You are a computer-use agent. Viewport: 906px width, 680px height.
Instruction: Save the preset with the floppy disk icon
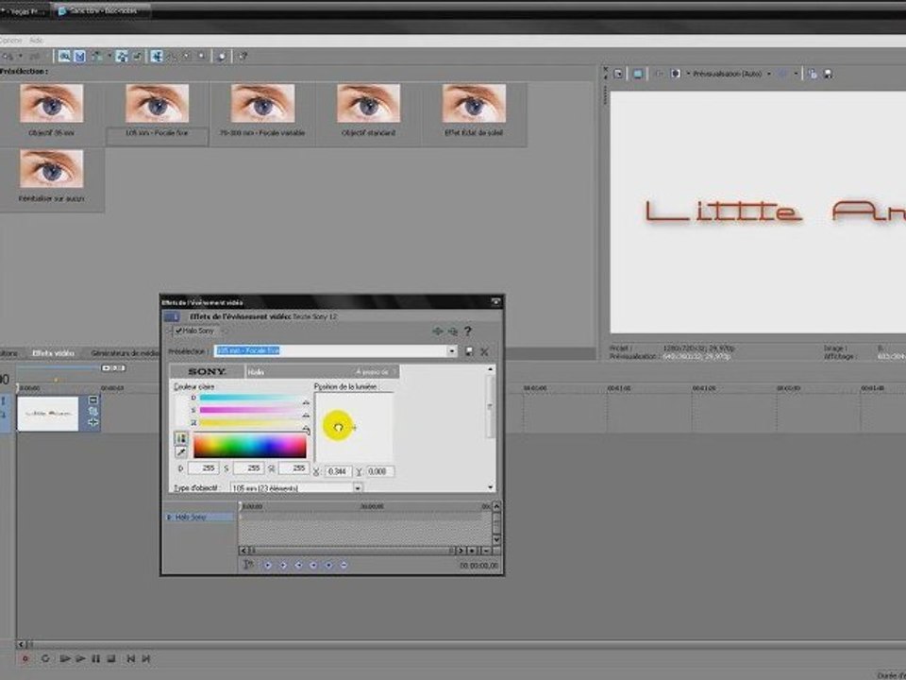tap(469, 351)
